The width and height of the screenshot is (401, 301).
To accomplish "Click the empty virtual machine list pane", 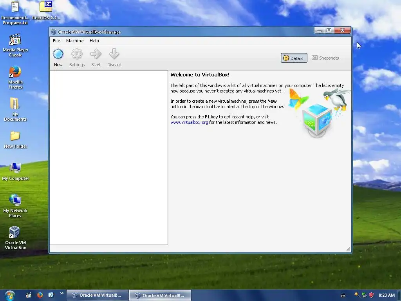I will coord(109,158).
